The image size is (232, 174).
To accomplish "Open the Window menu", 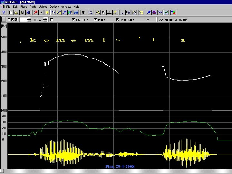I will coord(66,7).
